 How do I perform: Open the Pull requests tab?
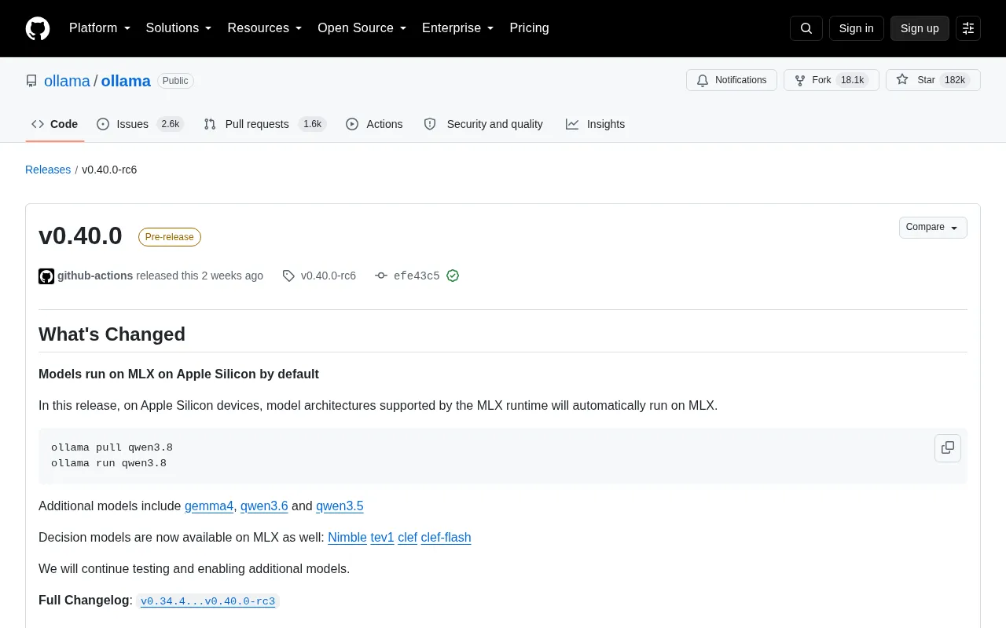coord(265,124)
